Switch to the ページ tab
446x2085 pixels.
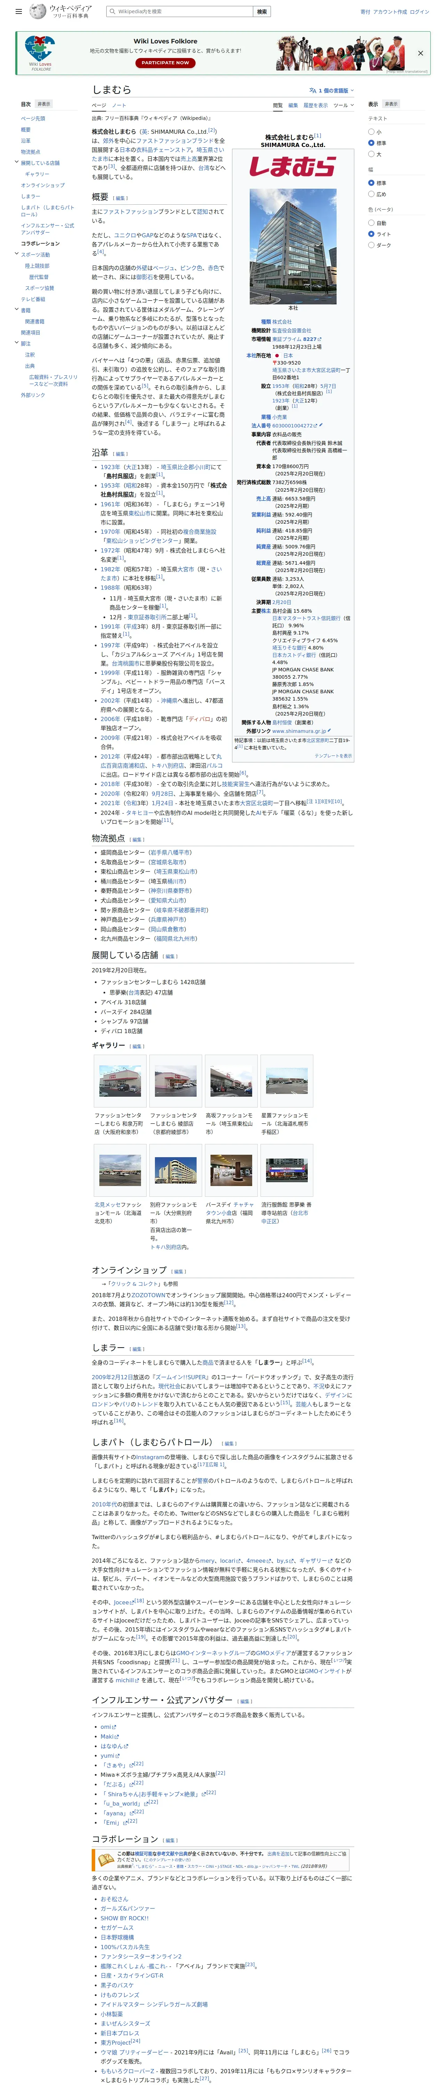[99, 105]
